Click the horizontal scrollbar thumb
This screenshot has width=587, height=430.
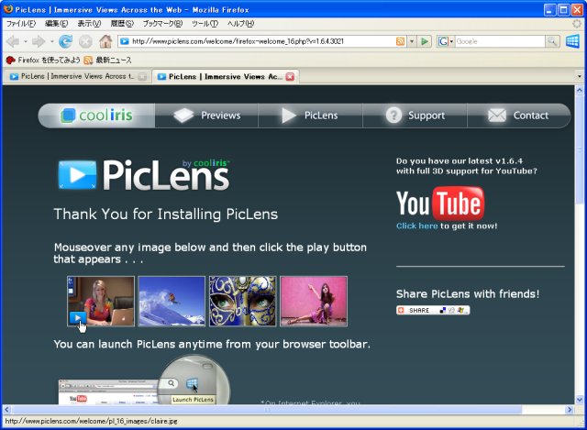pyautogui.click(x=267, y=410)
